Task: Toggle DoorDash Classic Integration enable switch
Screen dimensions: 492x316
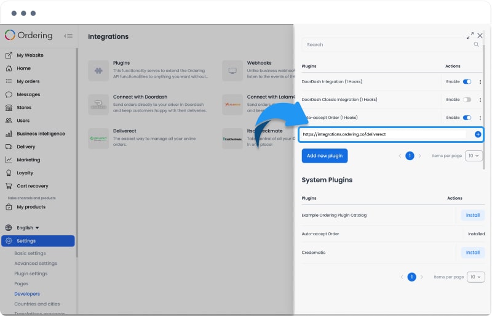Action: pos(467,100)
